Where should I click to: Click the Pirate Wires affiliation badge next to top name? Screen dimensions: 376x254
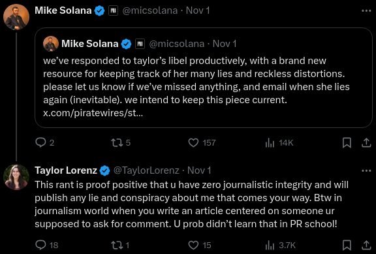113,10
